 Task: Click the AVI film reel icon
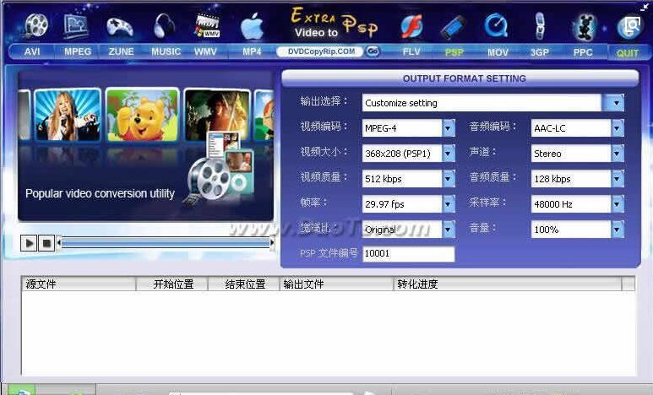click(x=36, y=25)
